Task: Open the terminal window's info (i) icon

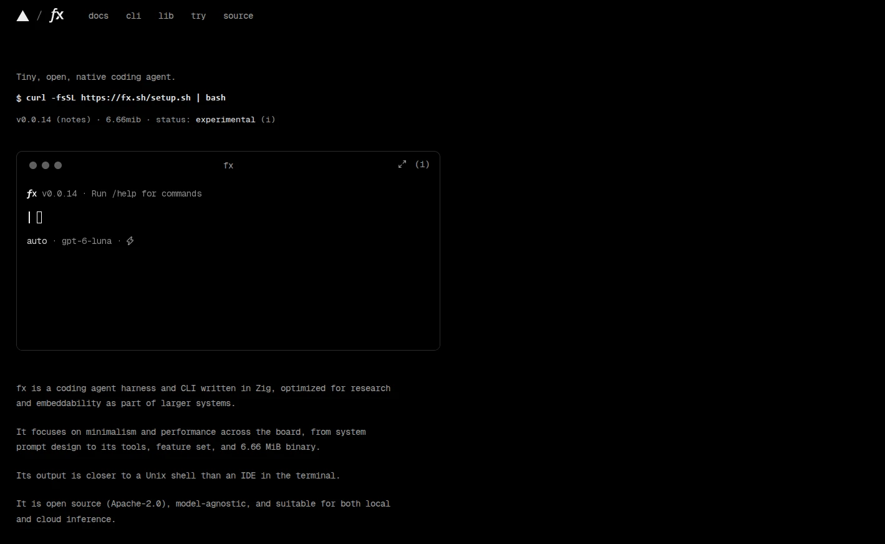Action: pyautogui.click(x=422, y=164)
